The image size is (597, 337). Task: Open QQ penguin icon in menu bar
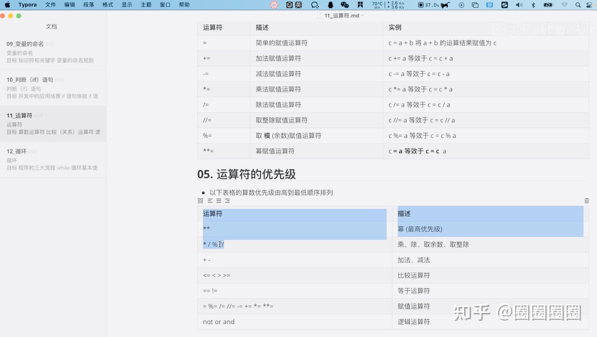[x=330, y=5]
